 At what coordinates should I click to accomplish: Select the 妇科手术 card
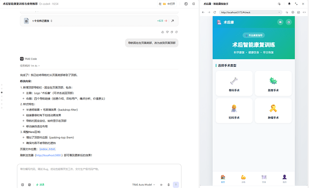coord(234,110)
